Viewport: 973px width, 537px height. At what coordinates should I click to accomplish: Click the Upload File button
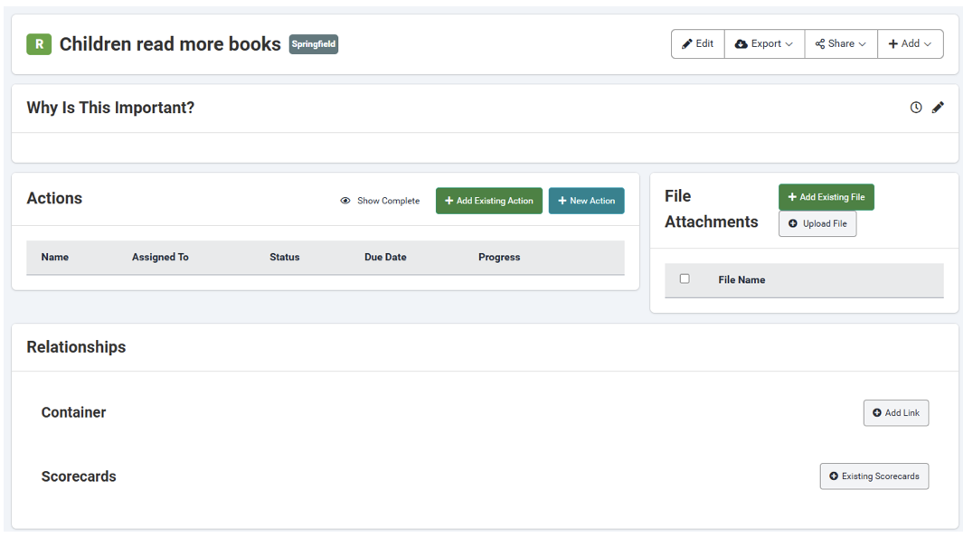click(817, 224)
